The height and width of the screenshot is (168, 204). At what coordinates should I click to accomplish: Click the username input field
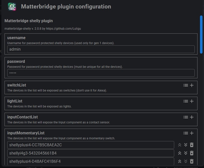pos(101,49)
